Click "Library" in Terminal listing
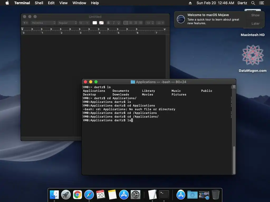This screenshot has height=202, width=270. coord(148,91)
